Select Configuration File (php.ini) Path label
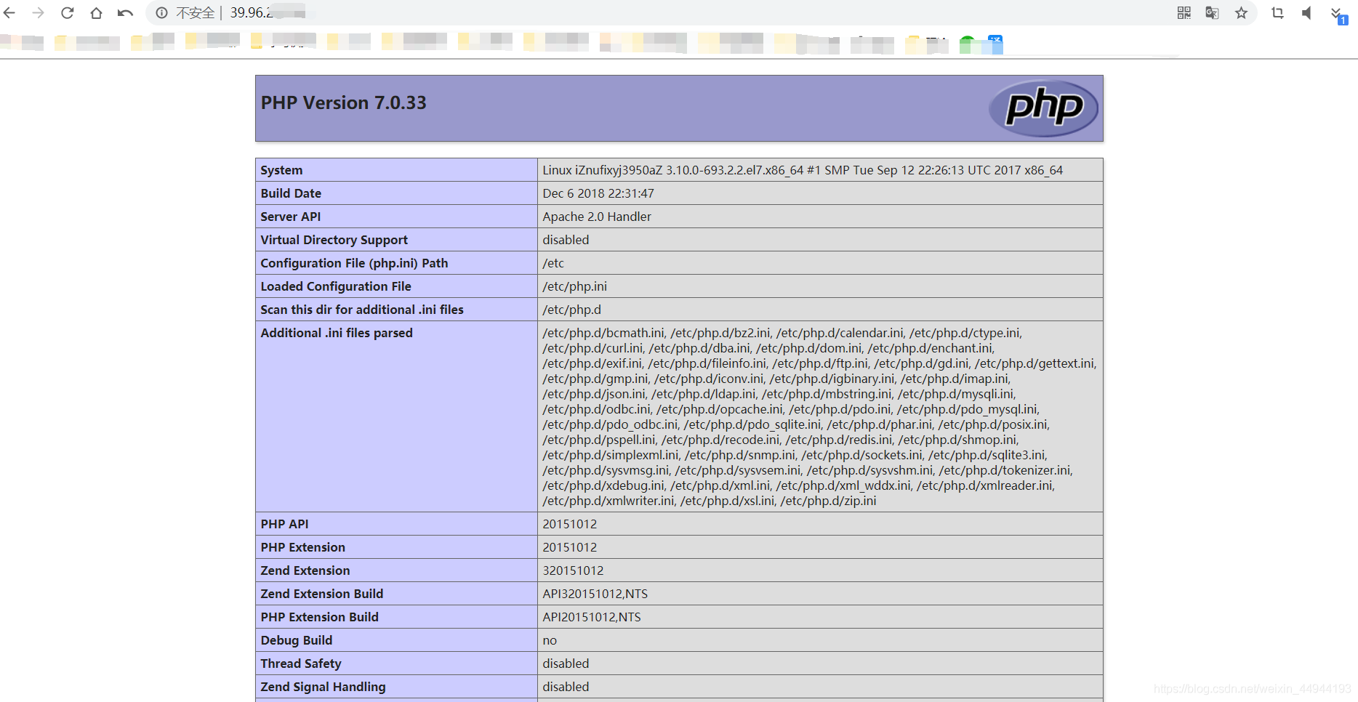Image resolution: width=1358 pixels, height=702 pixels. tap(355, 263)
